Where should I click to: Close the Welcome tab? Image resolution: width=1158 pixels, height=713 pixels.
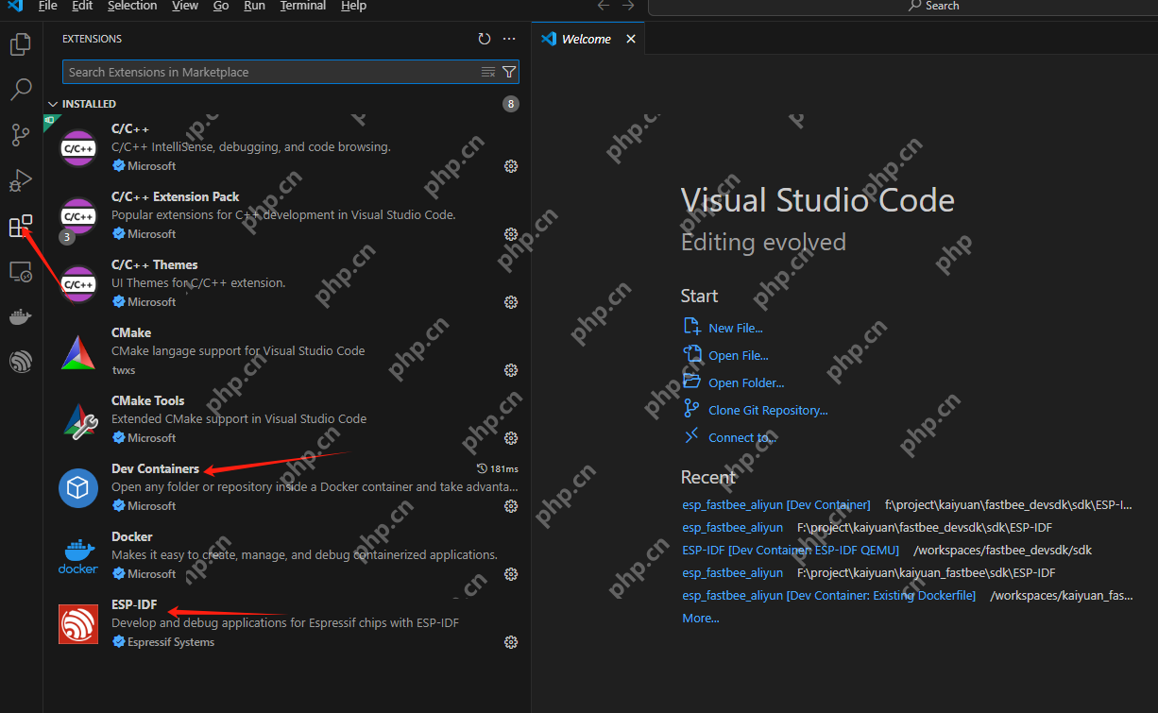(631, 39)
